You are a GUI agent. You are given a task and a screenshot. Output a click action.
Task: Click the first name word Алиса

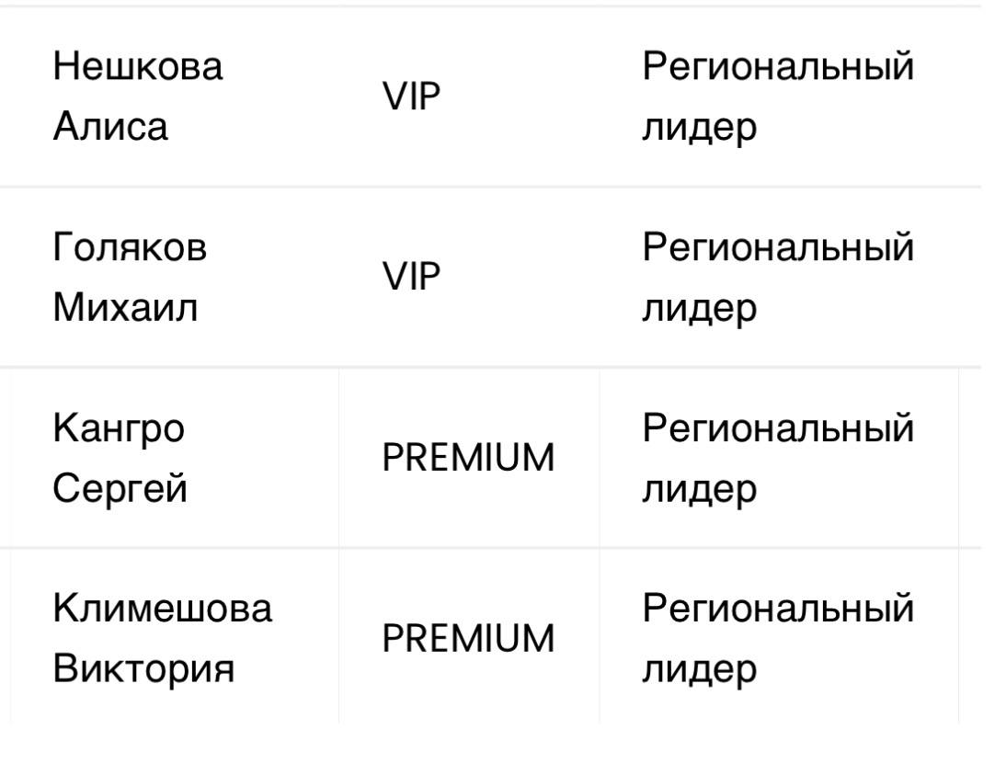click(110, 127)
